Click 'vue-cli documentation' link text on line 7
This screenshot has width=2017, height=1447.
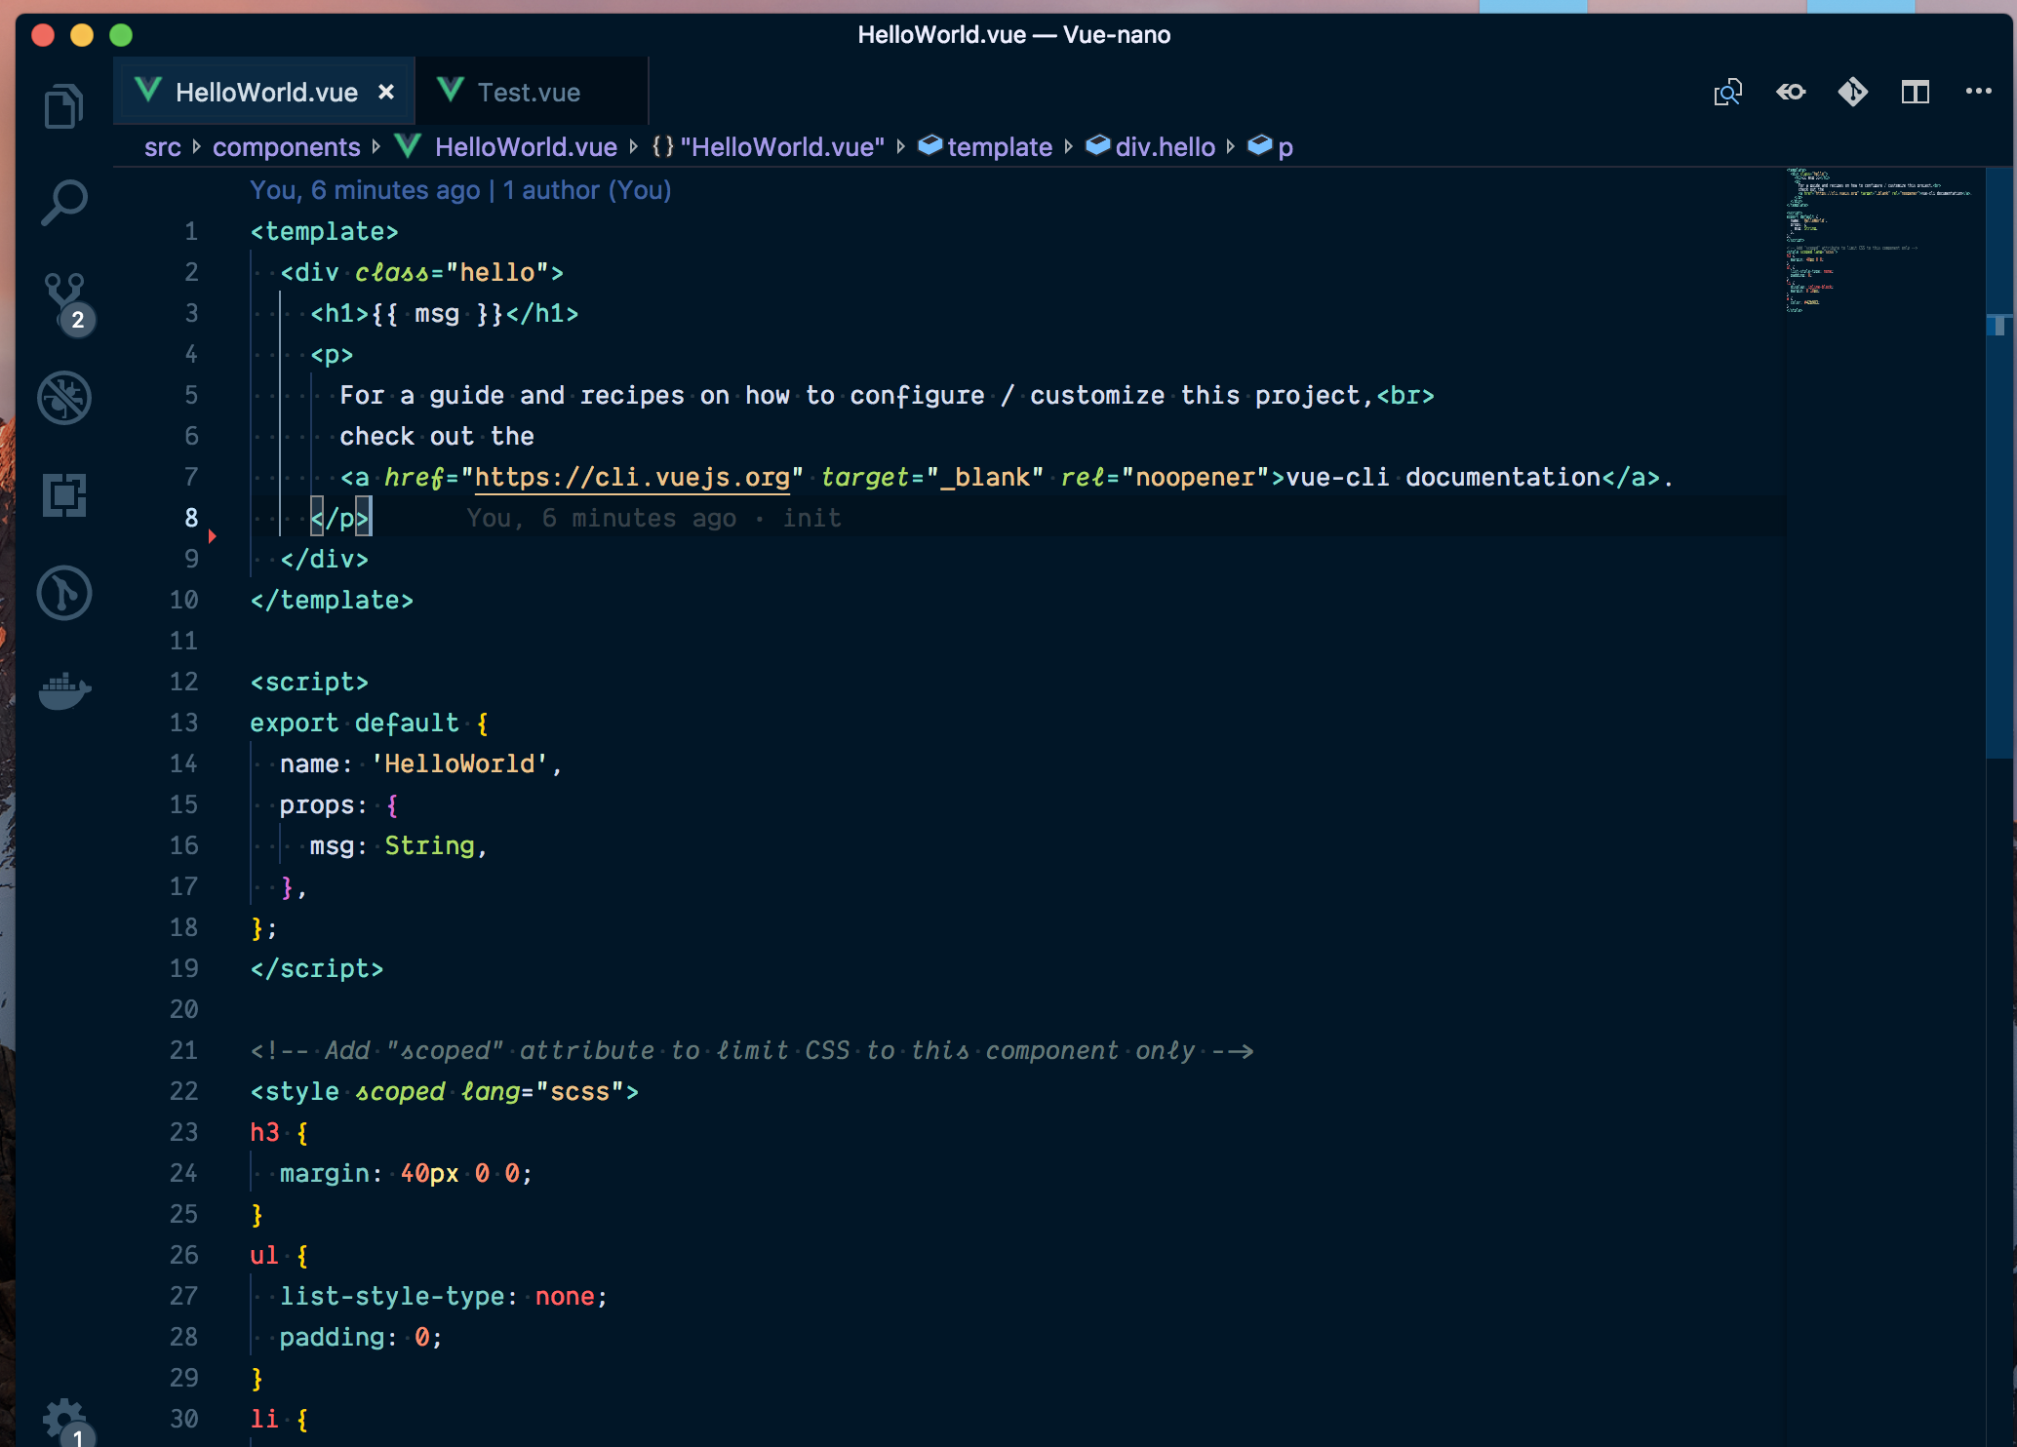(1443, 477)
